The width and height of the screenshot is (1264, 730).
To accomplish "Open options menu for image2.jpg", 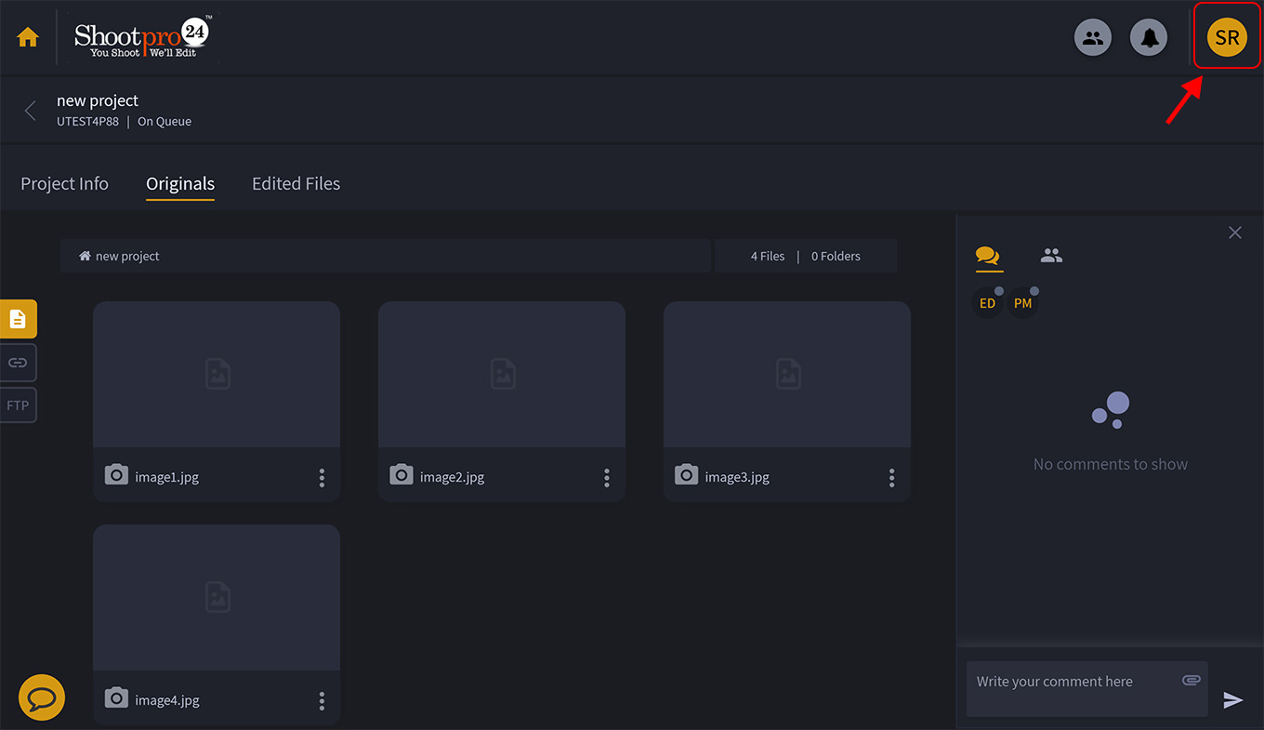I will pos(607,478).
